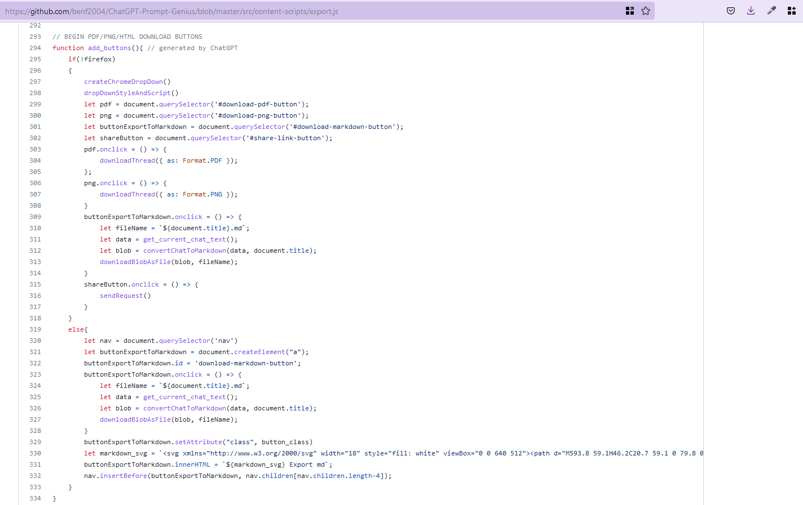
Task: Click the tiling icon in the address bar
Action: coord(629,10)
